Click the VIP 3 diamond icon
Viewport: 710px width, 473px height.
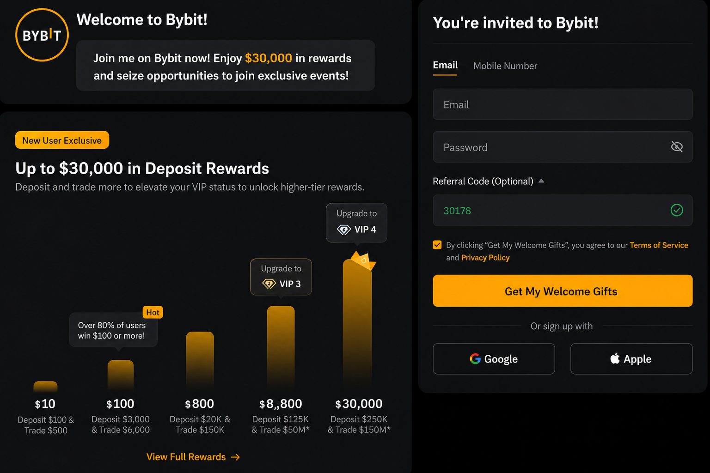[269, 284]
